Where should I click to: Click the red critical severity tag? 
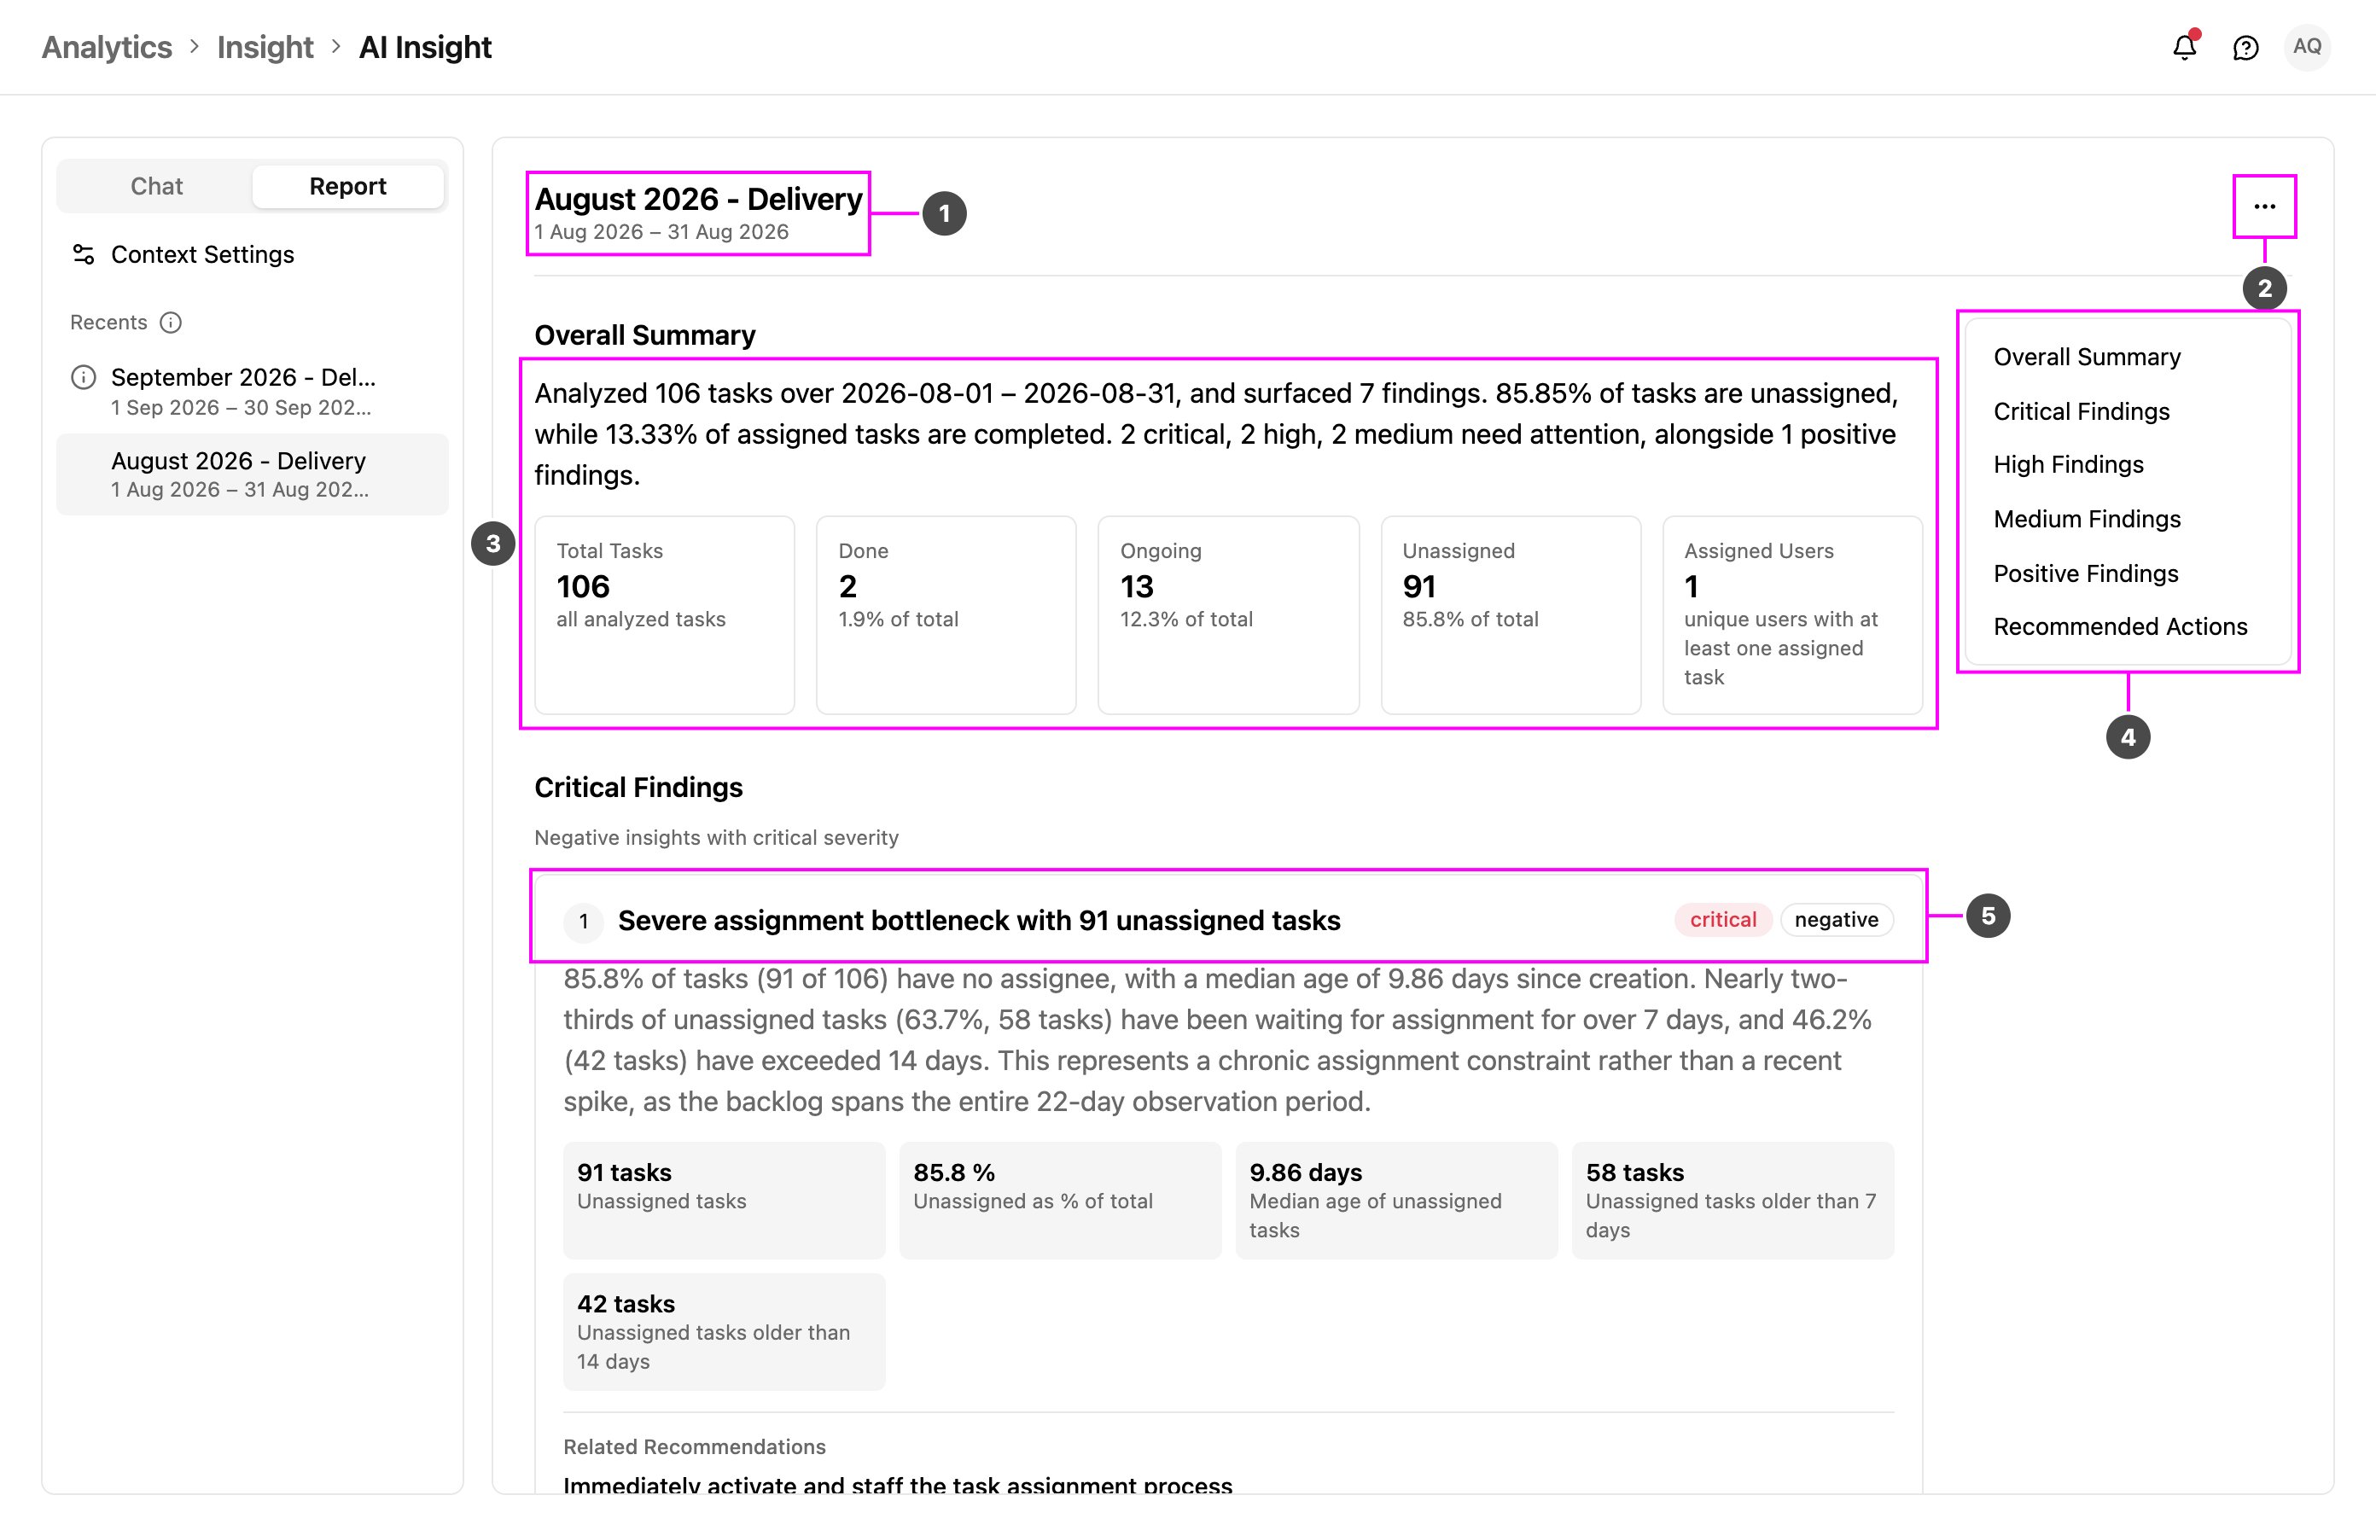(1722, 920)
